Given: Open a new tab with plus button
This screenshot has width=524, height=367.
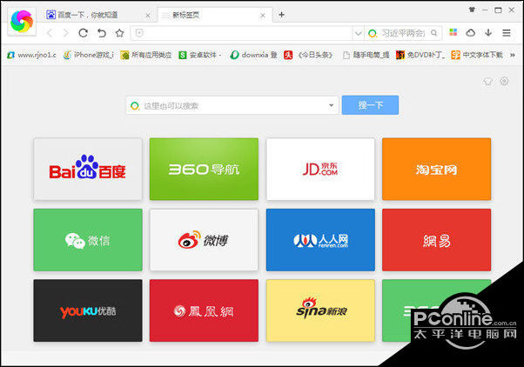Looking at the screenshot, I should (x=281, y=15).
